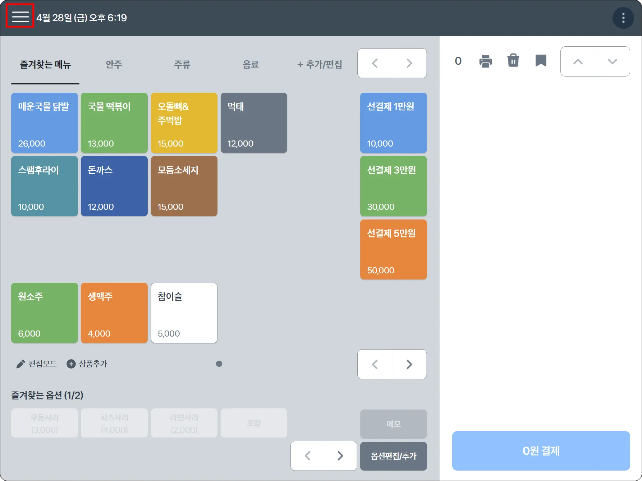Switch to the 주류 tab
The height and width of the screenshot is (481, 642).
pos(182,65)
